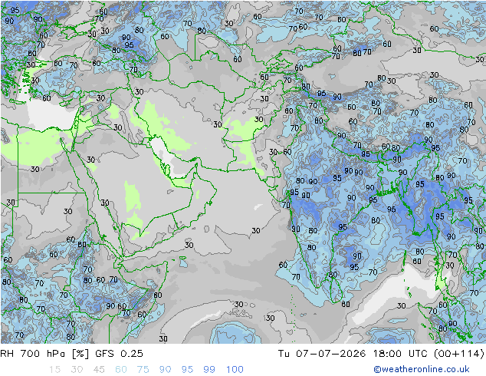Click the 'GFS 0.25' model label
Image resolution: width=486 pixels, height=376 pixels.
[x=119, y=353]
